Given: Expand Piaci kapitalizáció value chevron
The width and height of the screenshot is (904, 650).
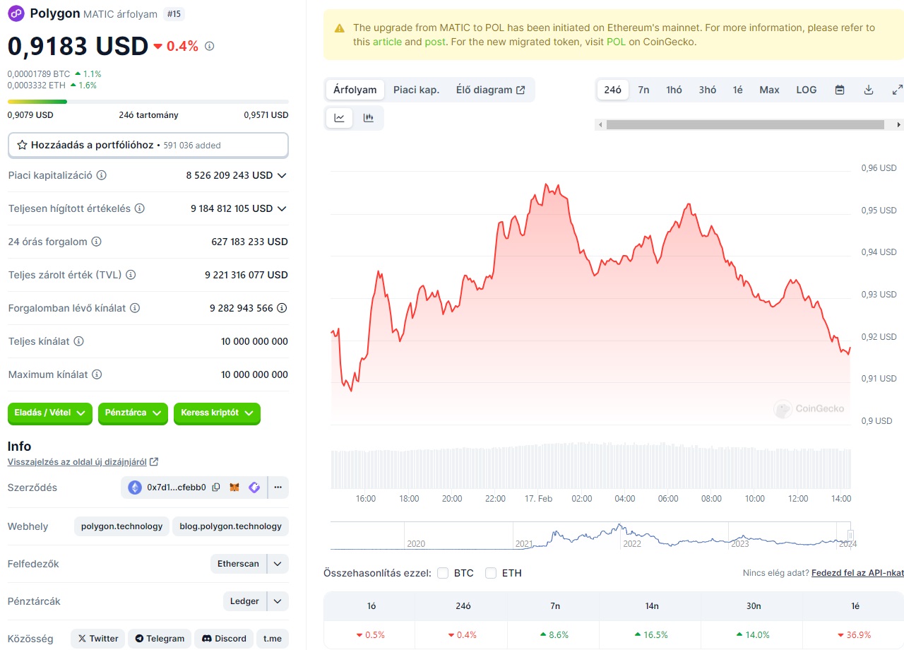Looking at the screenshot, I should (282, 175).
